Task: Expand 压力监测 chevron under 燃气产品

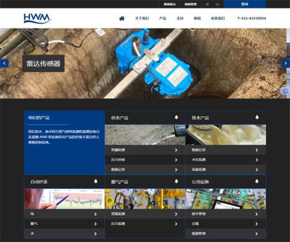Action: click(x=176, y=224)
